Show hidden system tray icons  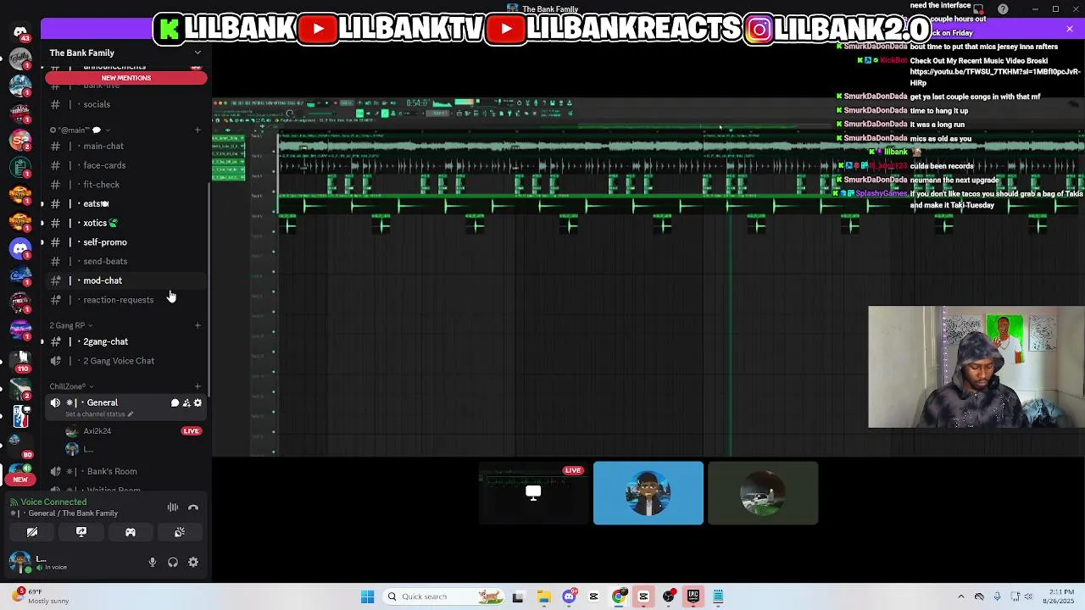tap(960, 596)
